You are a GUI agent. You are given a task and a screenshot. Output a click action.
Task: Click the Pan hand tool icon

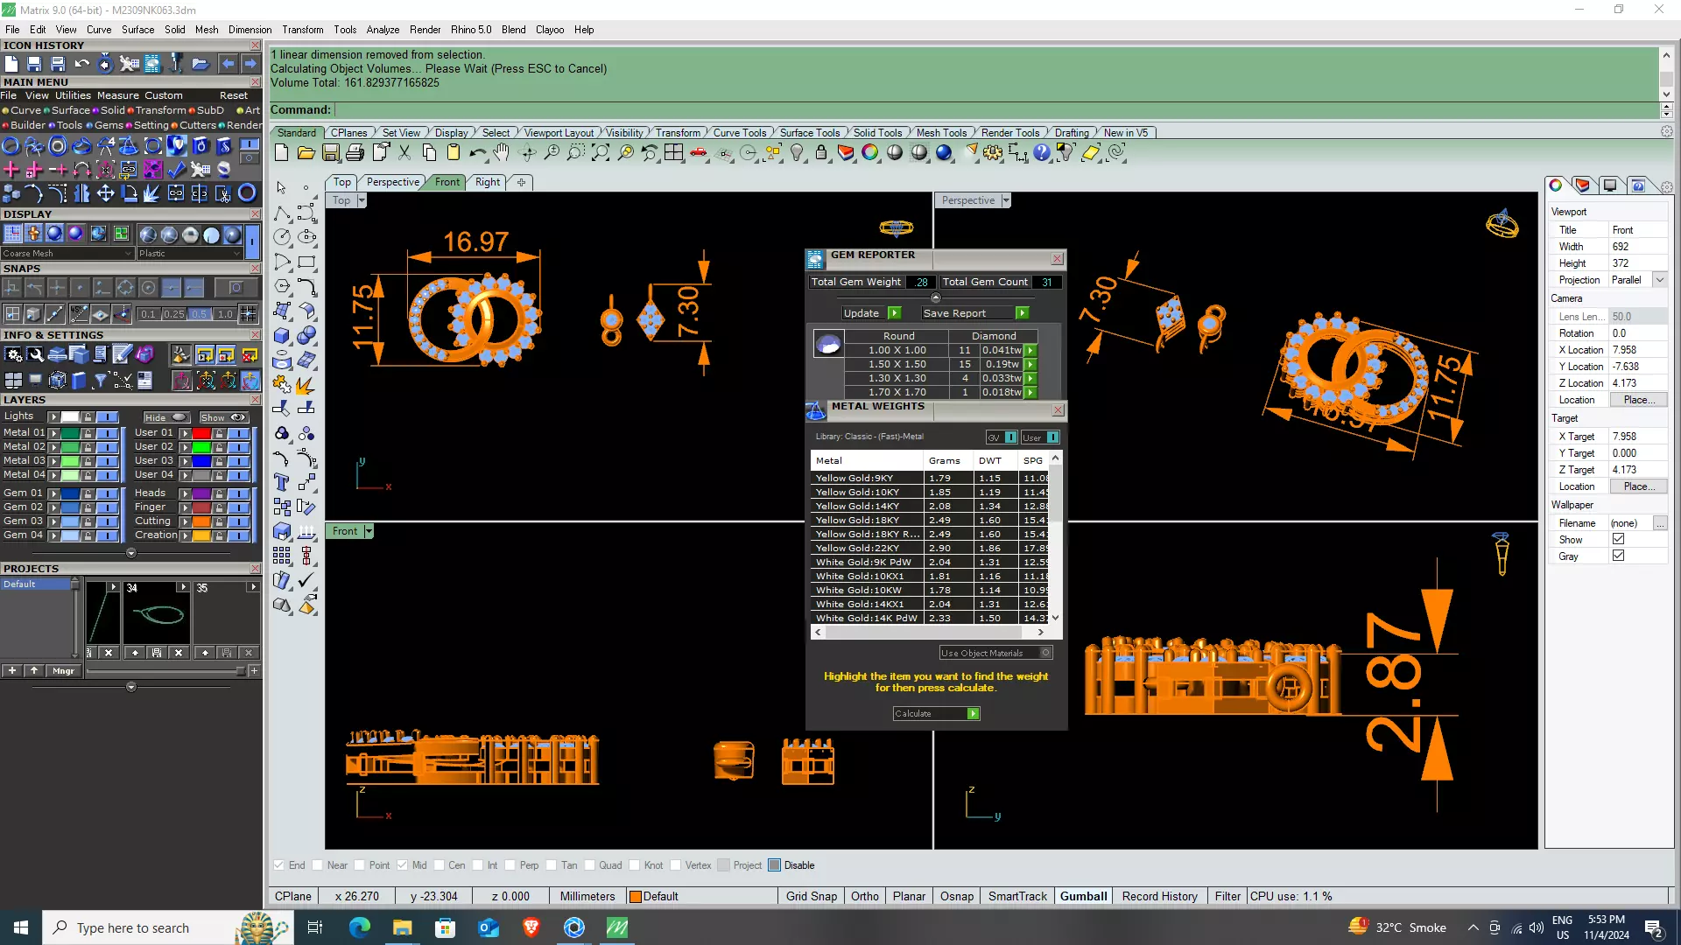pyautogui.click(x=502, y=153)
